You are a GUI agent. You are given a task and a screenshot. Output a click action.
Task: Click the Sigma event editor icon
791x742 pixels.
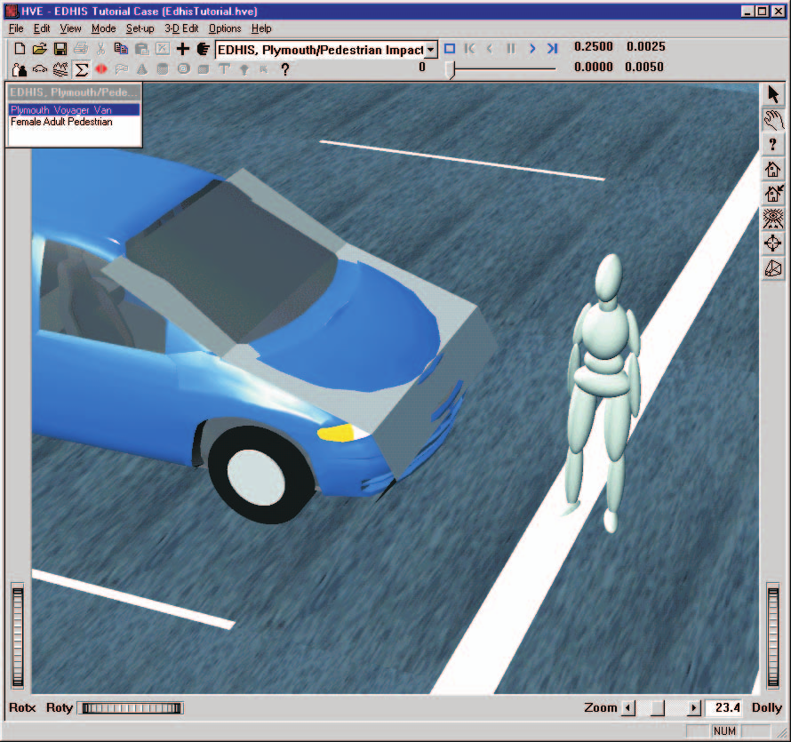point(81,69)
